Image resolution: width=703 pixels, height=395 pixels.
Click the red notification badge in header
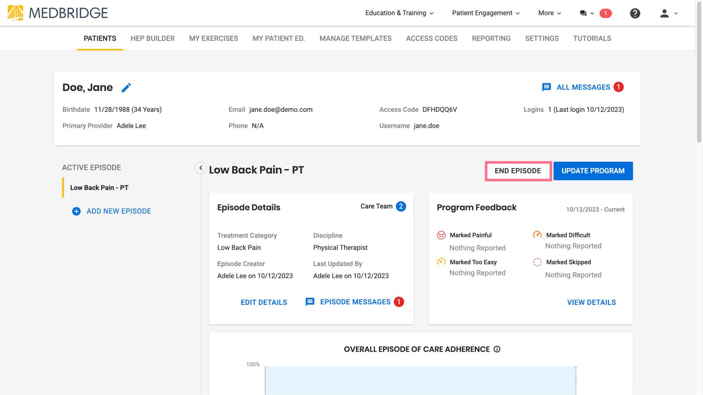tap(606, 13)
